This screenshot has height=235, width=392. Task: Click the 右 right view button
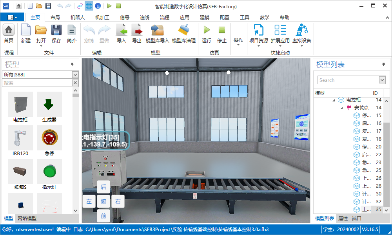coord(118,201)
